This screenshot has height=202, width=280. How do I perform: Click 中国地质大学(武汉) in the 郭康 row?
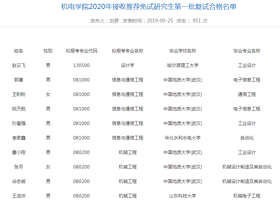(183, 80)
